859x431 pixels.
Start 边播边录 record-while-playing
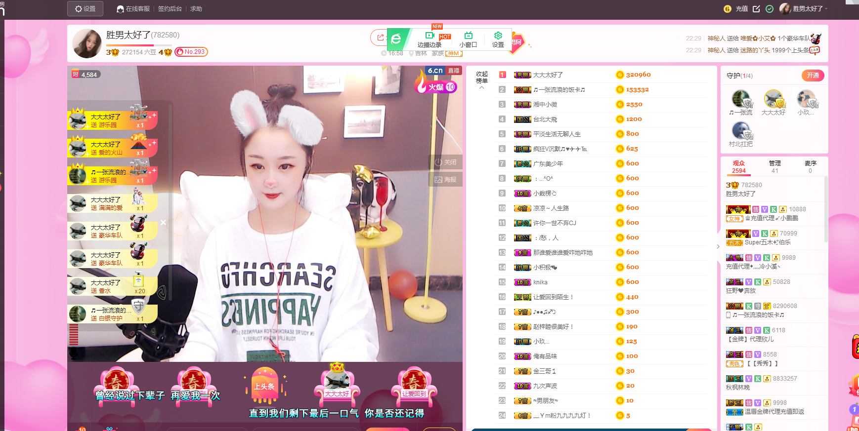pos(429,39)
